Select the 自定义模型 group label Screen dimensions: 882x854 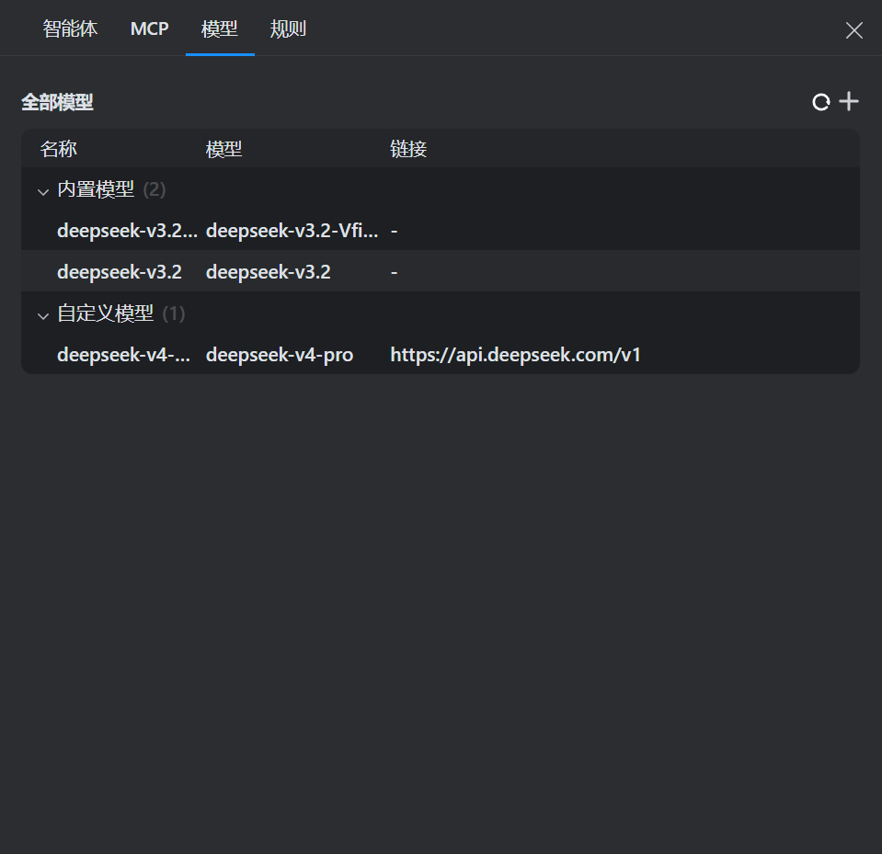click(x=105, y=313)
